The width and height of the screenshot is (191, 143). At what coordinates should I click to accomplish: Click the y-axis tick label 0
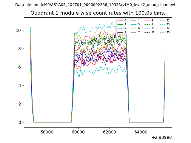click(20, 122)
